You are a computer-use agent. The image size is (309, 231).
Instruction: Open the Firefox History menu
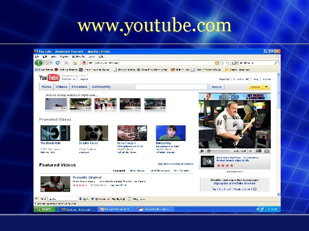pos(64,56)
